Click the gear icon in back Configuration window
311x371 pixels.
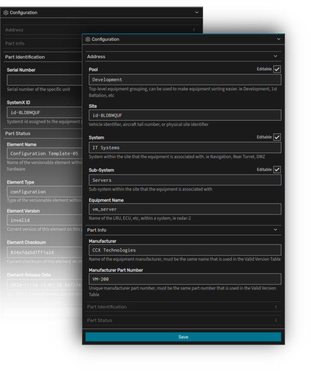click(6, 12)
